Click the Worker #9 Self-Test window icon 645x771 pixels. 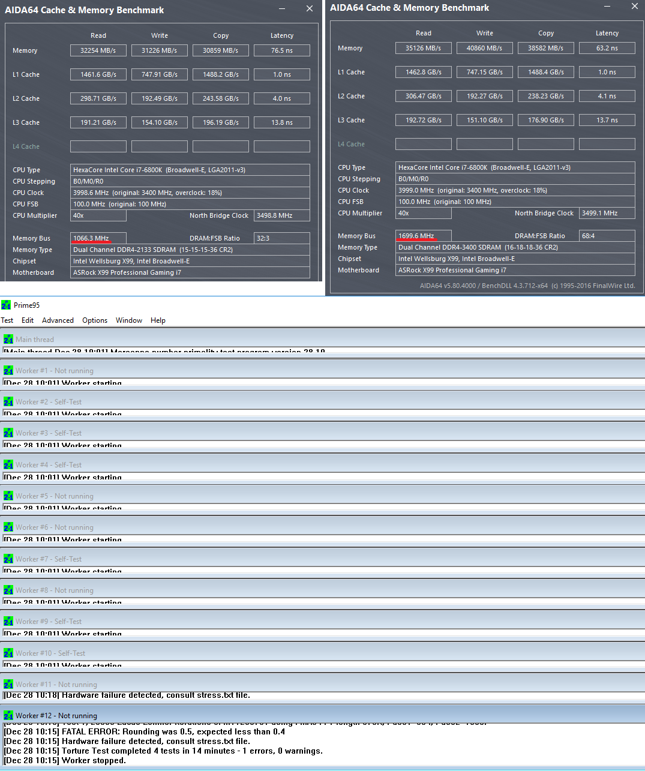click(8, 621)
